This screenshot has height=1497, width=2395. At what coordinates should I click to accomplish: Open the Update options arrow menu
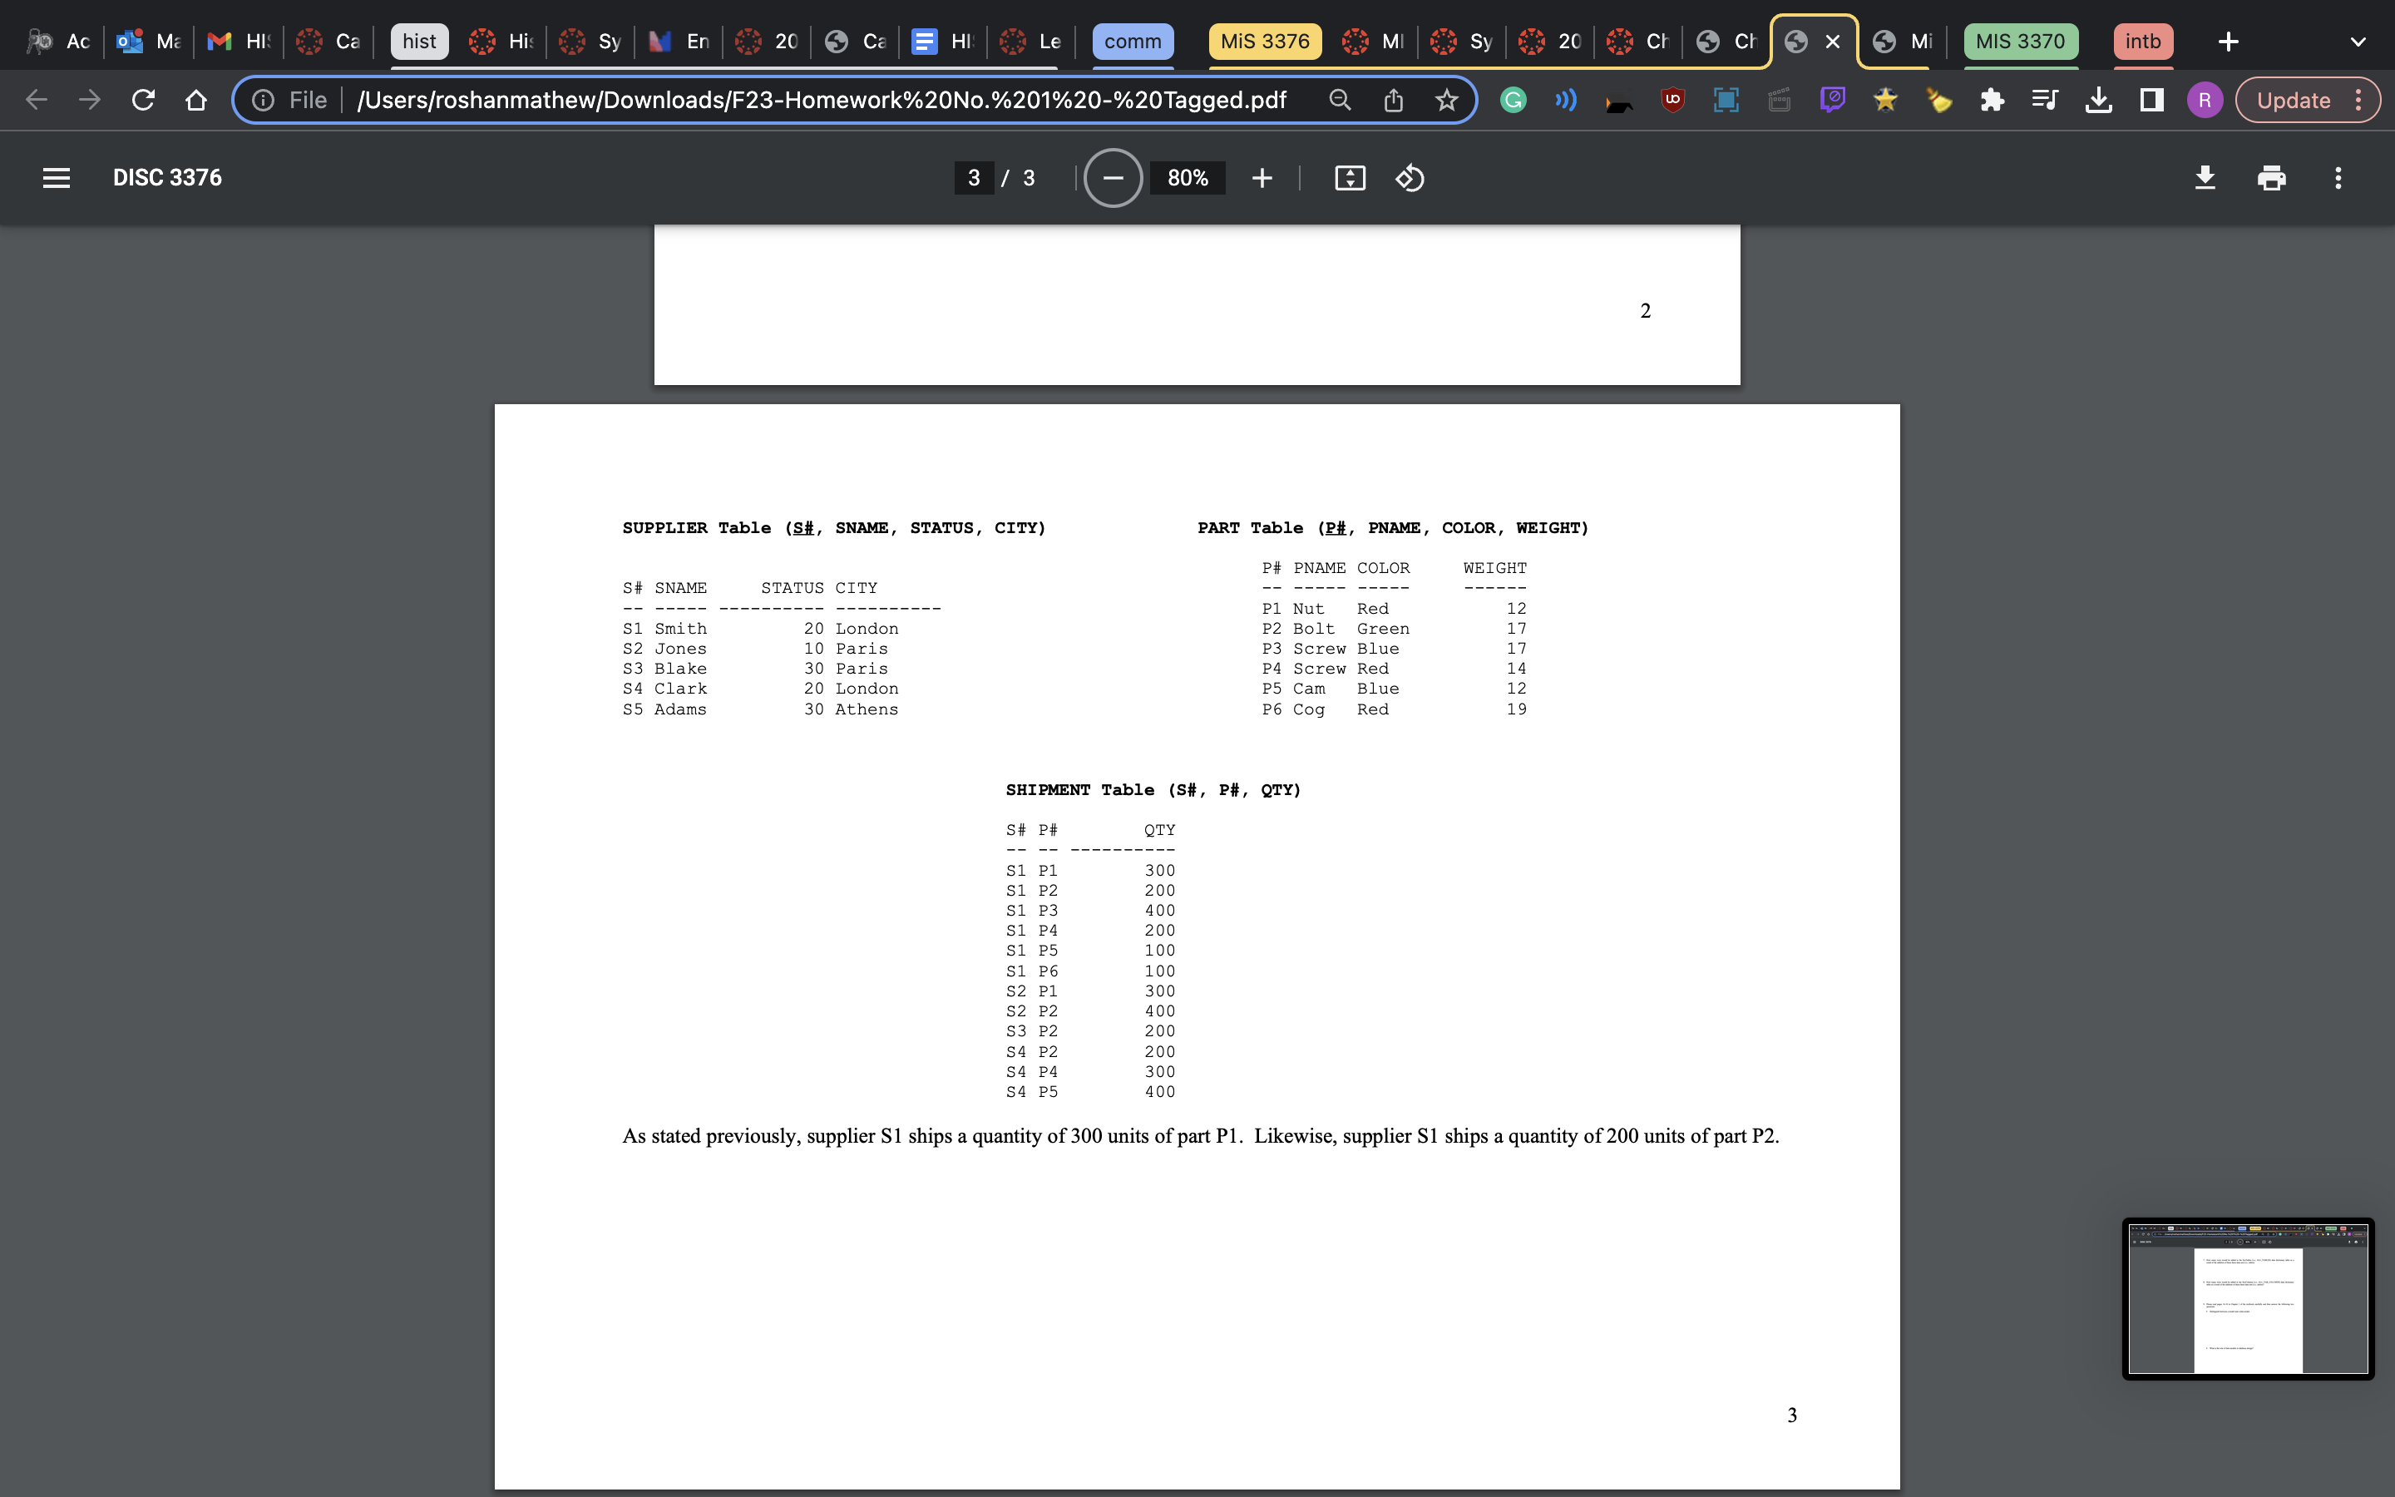click(2358, 99)
